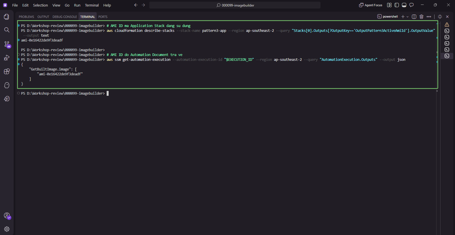Image resolution: width=455 pixels, height=235 pixels.
Task: Go back using the left arrow
Action: [x=136, y=5]
